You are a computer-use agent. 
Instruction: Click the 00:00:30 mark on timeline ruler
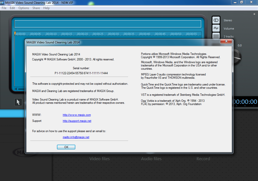[x=113, y=34]
